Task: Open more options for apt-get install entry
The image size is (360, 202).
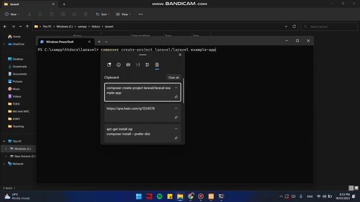Action: click(176, 128)
